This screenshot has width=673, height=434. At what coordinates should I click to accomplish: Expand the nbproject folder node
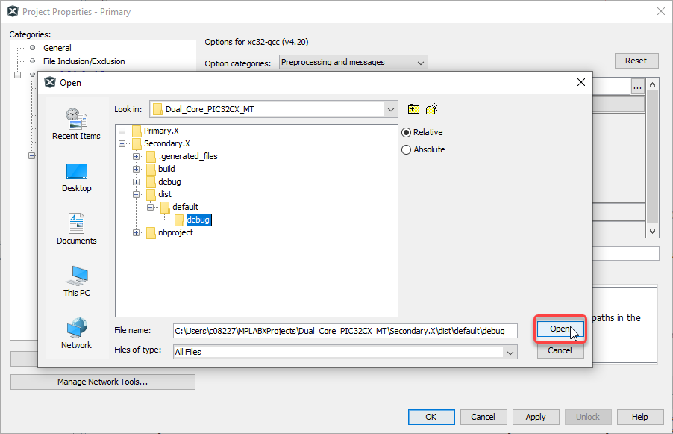pos(136,233)
